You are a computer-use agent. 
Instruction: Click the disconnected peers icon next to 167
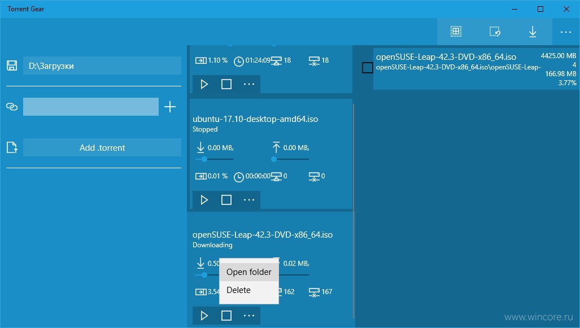[314, 292]
